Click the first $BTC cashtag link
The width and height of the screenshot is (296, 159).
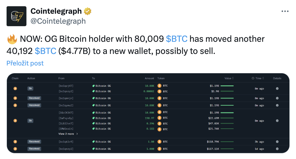coord(177,39)
